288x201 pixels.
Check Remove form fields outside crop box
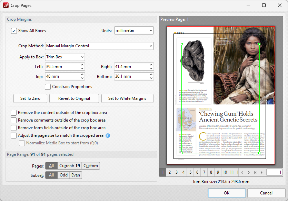[13, 128]
